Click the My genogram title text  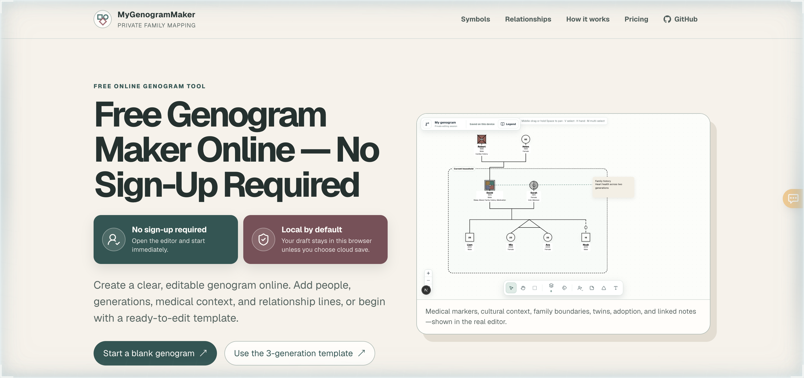[x=445, y=122]
